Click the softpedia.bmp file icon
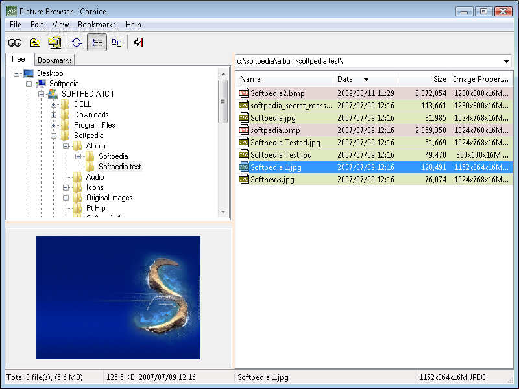 (x=244, y=130)
